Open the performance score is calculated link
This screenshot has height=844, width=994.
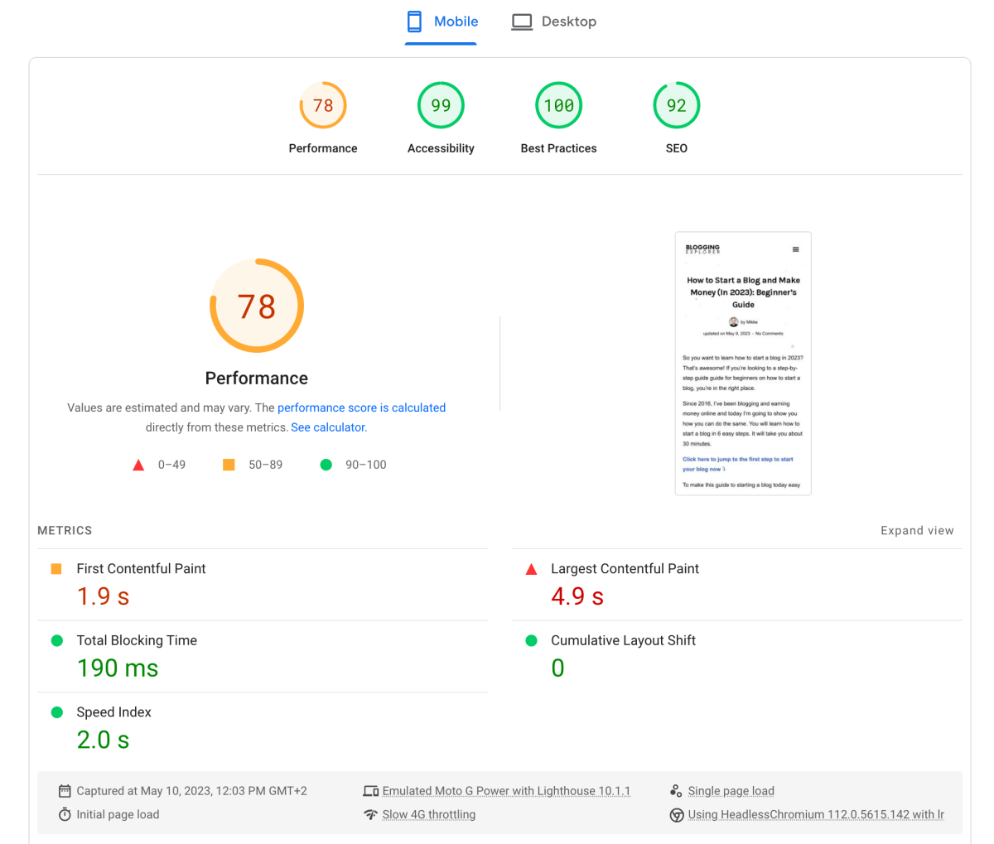click(x=361, y=408)
